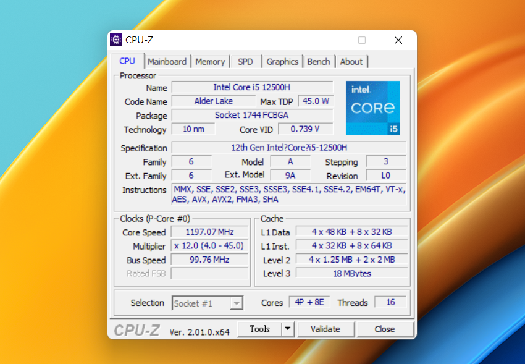Click the L1 Data cache value

coord(352,232)
